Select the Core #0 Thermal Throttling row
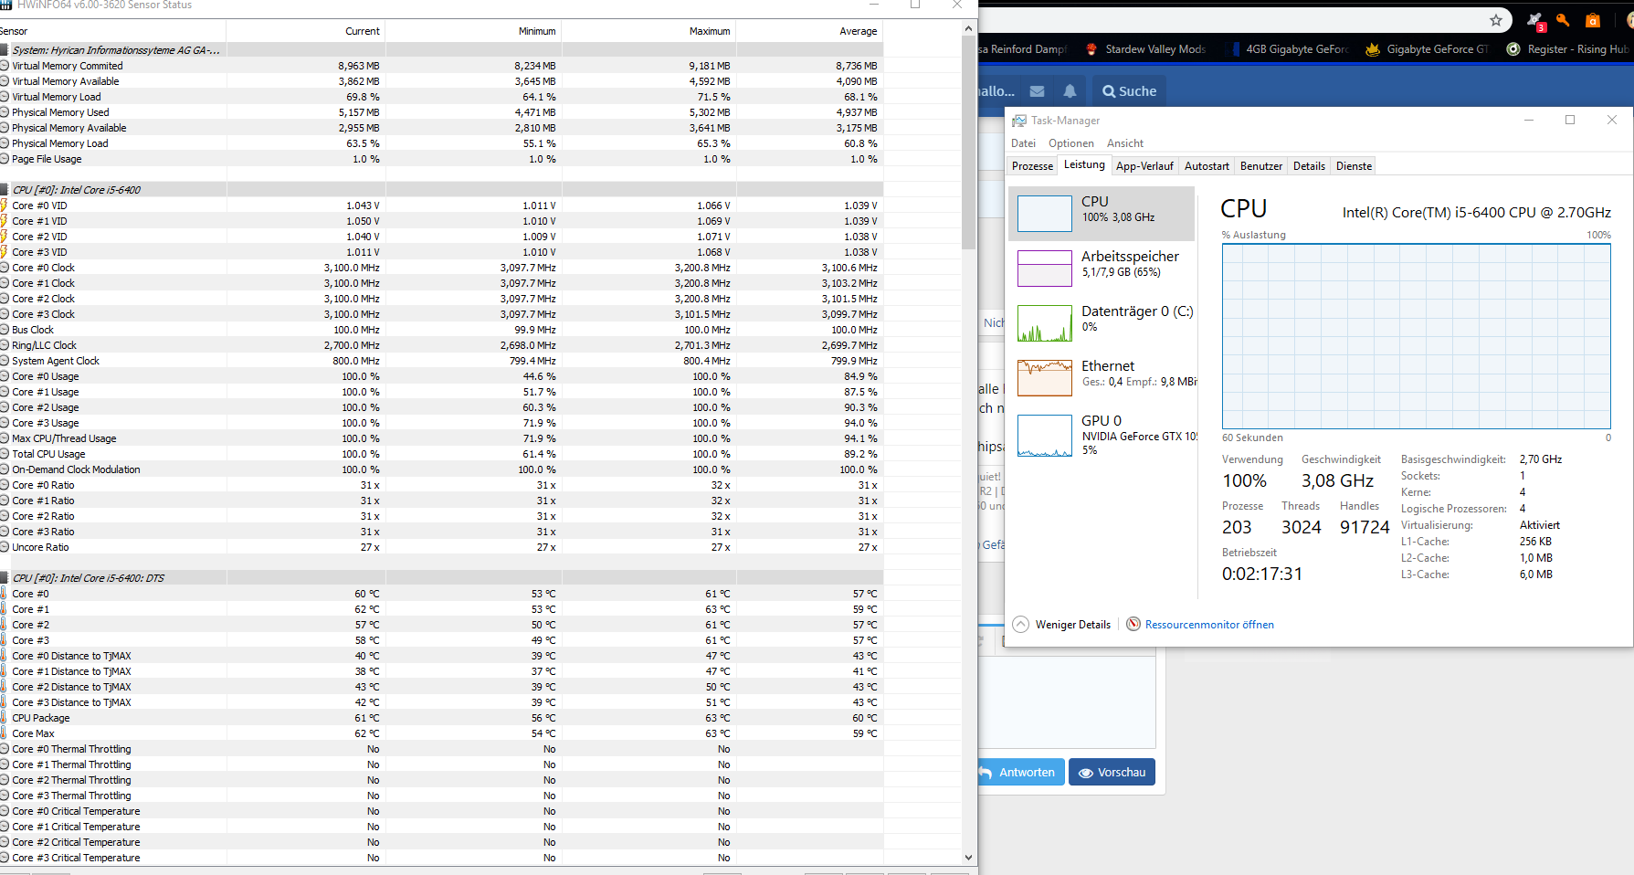1634x875 pixels. tap(441, 749)
